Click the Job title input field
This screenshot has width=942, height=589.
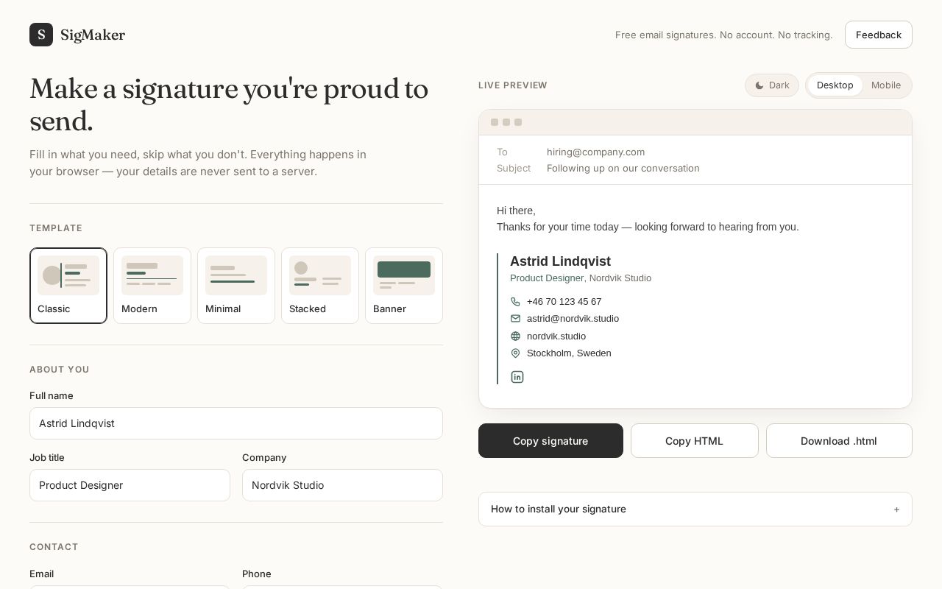click(130, 485)
